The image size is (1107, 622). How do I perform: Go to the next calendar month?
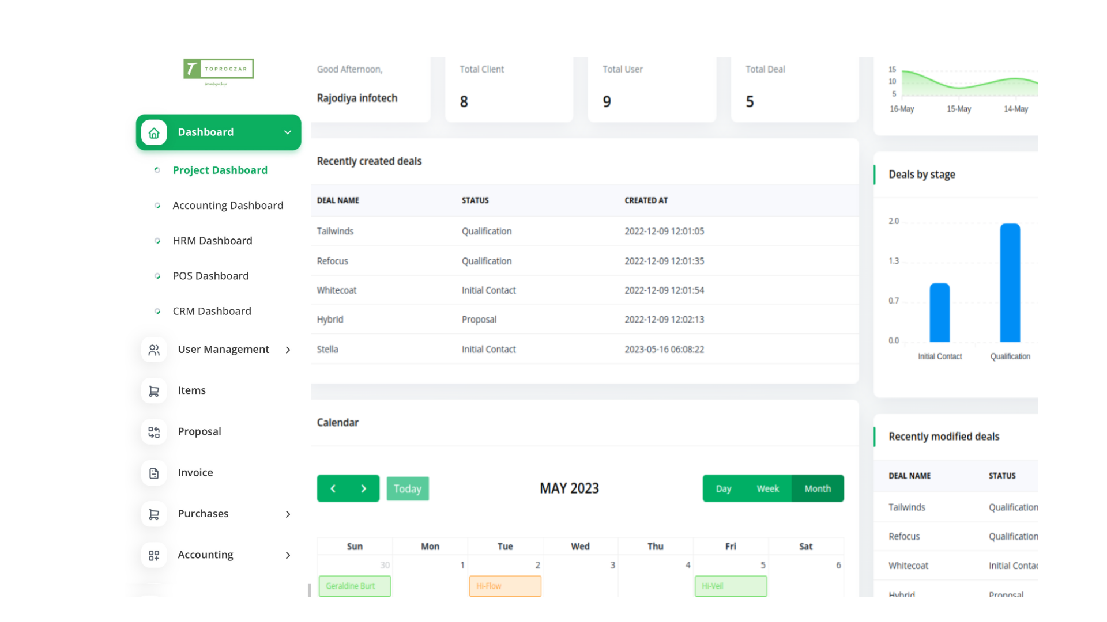(x=364, y=488)
